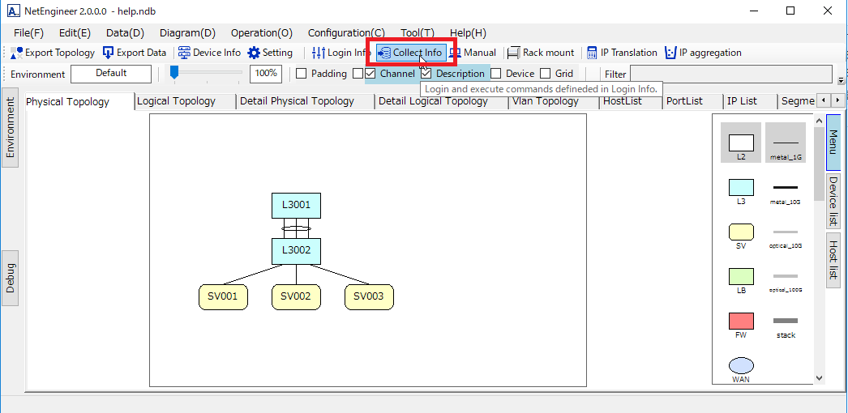The width and height of the screenshot is (848, 413).
Task: Pick the LB green node shape
Action: pos(741,276)
